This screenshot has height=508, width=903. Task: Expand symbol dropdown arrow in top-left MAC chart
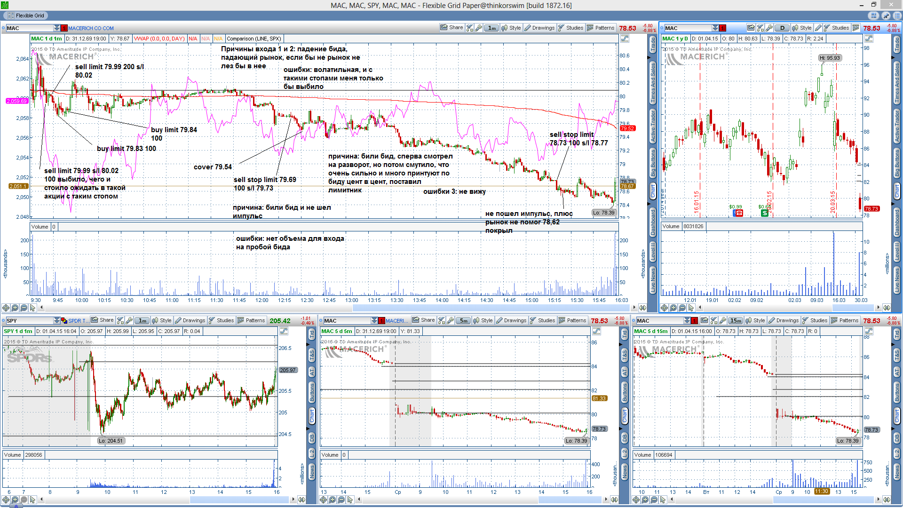click(57, 28)
